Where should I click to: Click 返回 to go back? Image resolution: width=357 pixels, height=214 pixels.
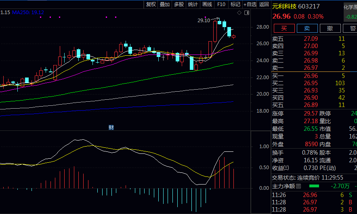click(x=264, y=4)
